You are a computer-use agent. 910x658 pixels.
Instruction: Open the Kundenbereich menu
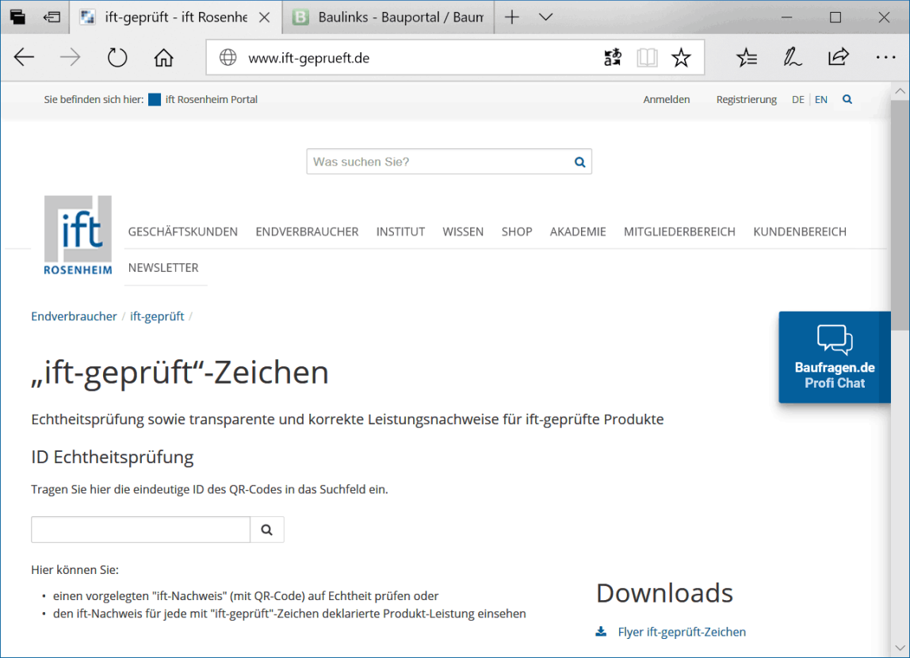(x=800, y=231)
